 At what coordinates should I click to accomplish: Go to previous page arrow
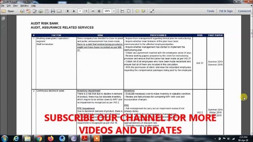pyautogui.click(x=68, y=11)
